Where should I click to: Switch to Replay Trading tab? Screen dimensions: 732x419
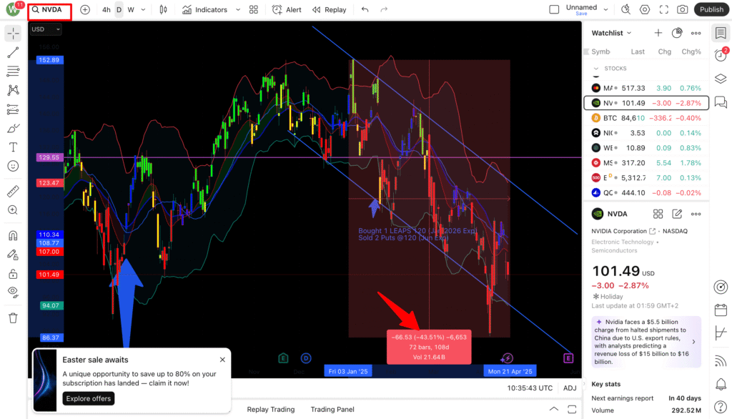click(x=271, y=410)
